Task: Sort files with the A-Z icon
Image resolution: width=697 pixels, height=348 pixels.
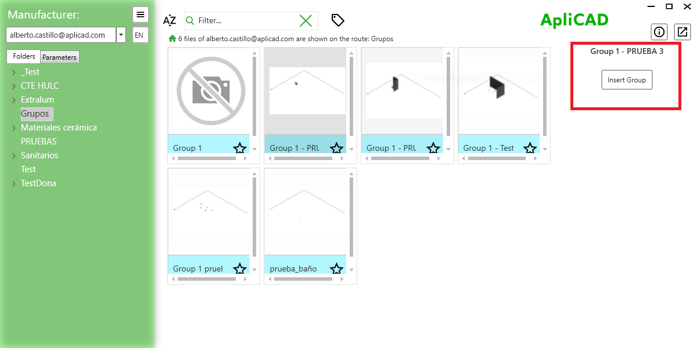Action: (169, 20)
